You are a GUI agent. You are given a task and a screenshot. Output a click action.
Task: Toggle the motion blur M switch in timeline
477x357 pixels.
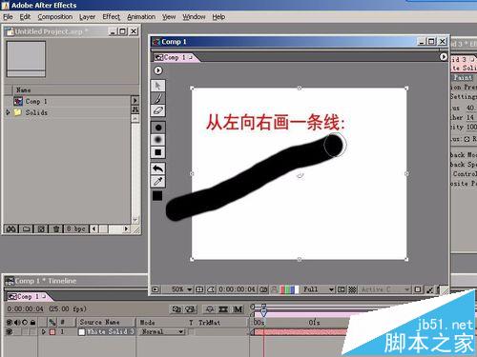point(238,309)
